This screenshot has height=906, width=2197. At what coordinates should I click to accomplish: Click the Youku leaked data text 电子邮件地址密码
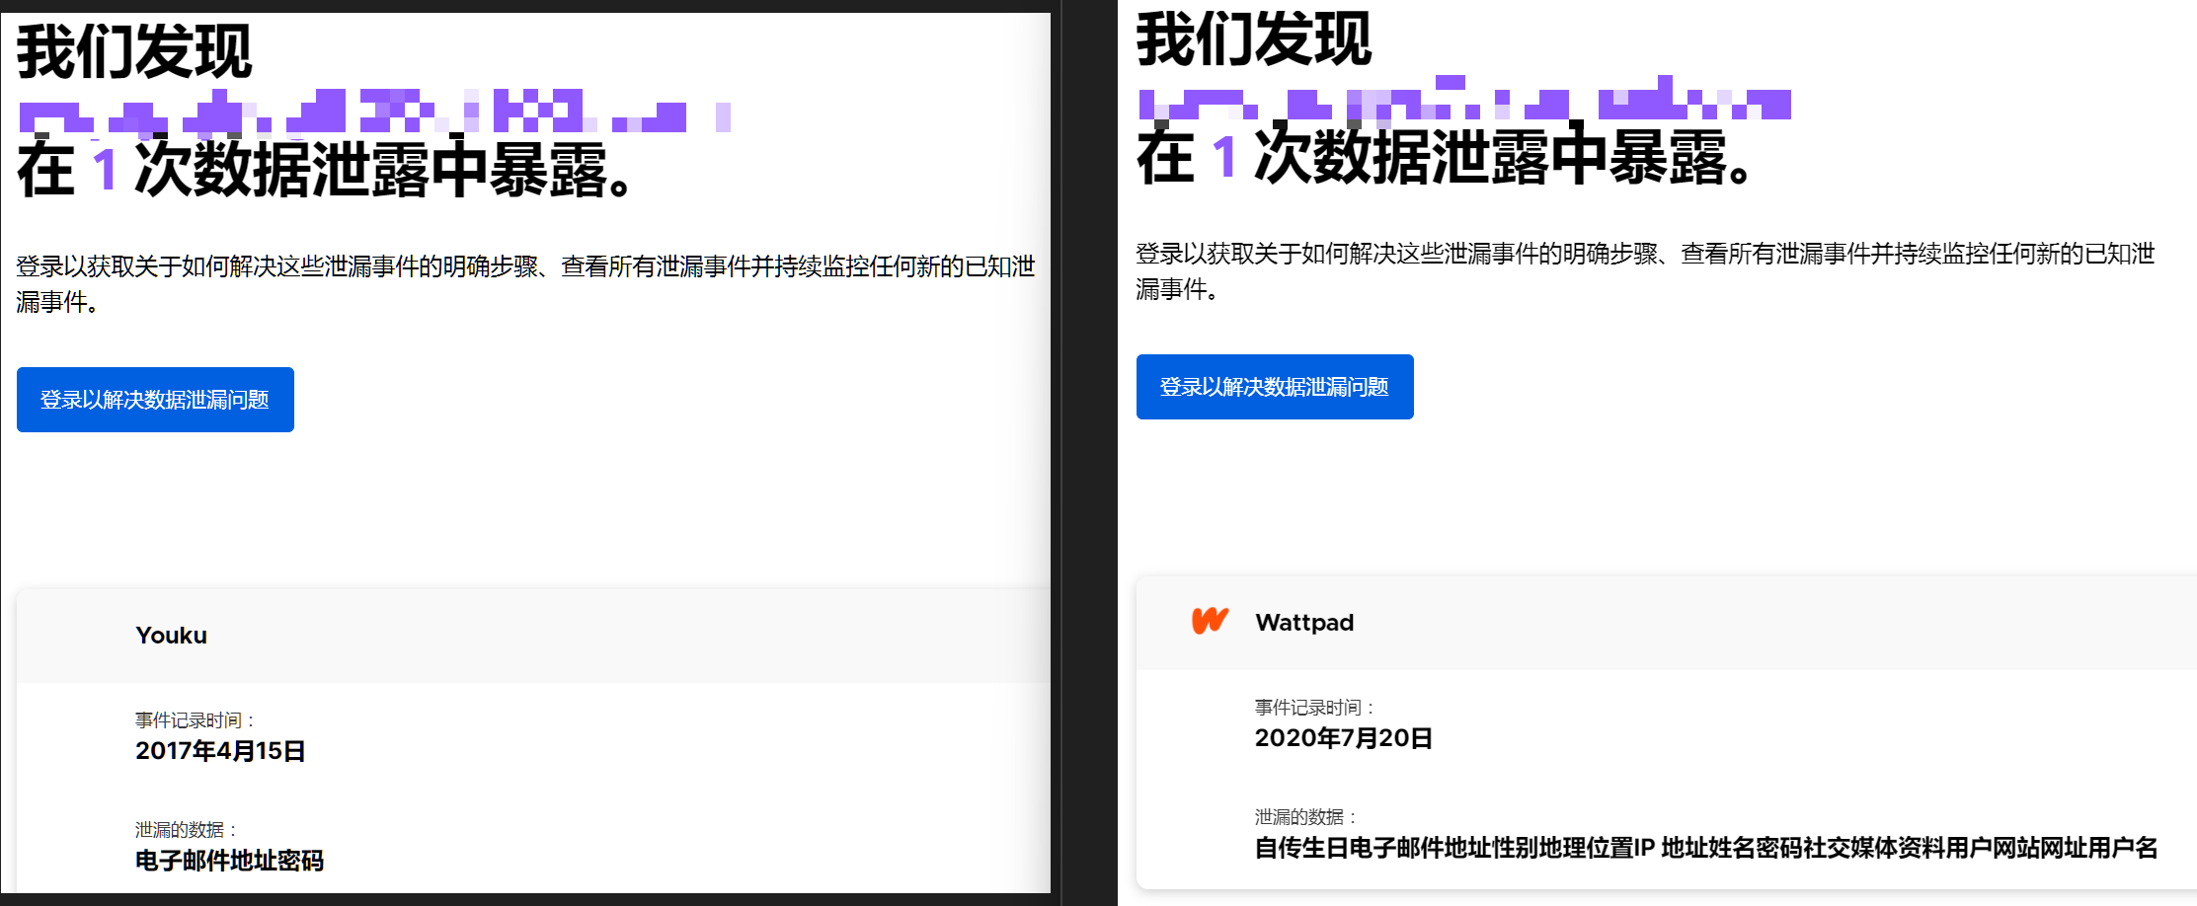click(229, 861)
